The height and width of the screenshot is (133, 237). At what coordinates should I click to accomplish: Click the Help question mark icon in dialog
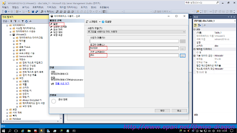coord(103,22)
